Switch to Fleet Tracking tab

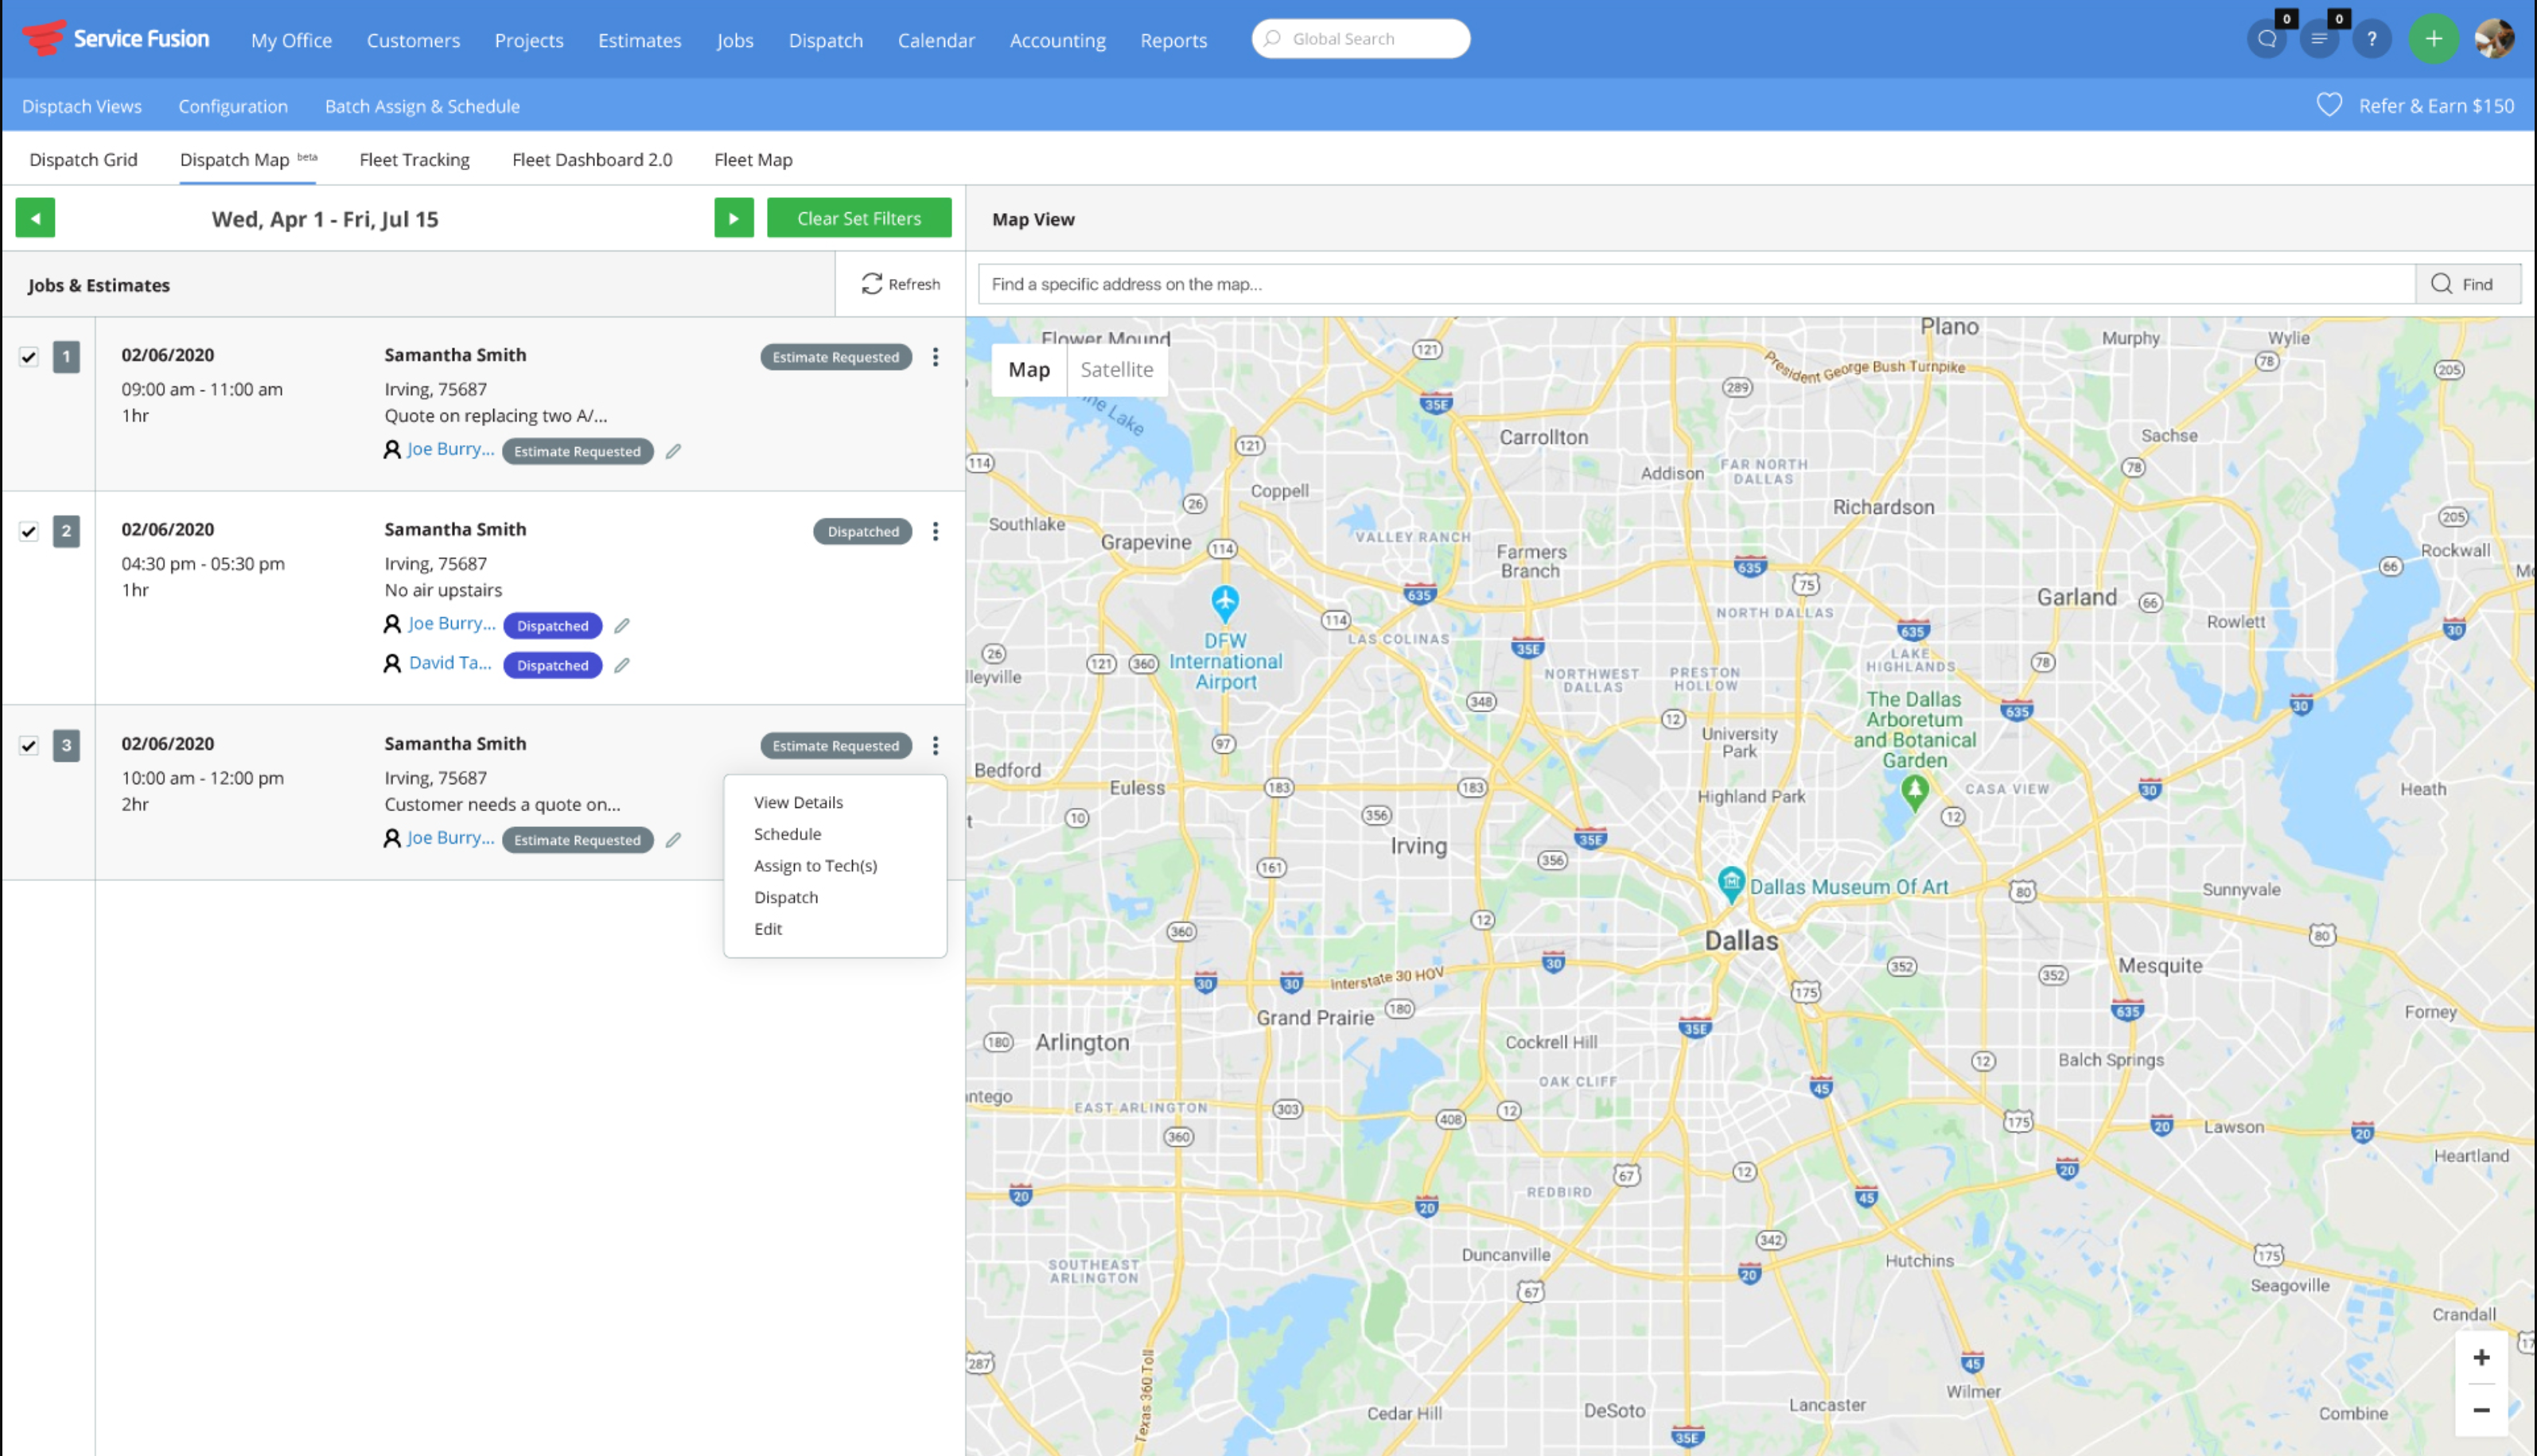click(414, 160)
